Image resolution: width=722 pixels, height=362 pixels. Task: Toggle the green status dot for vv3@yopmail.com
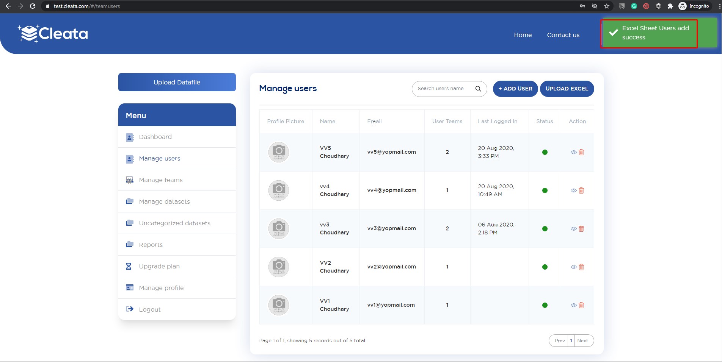click(x=545, y=229)
